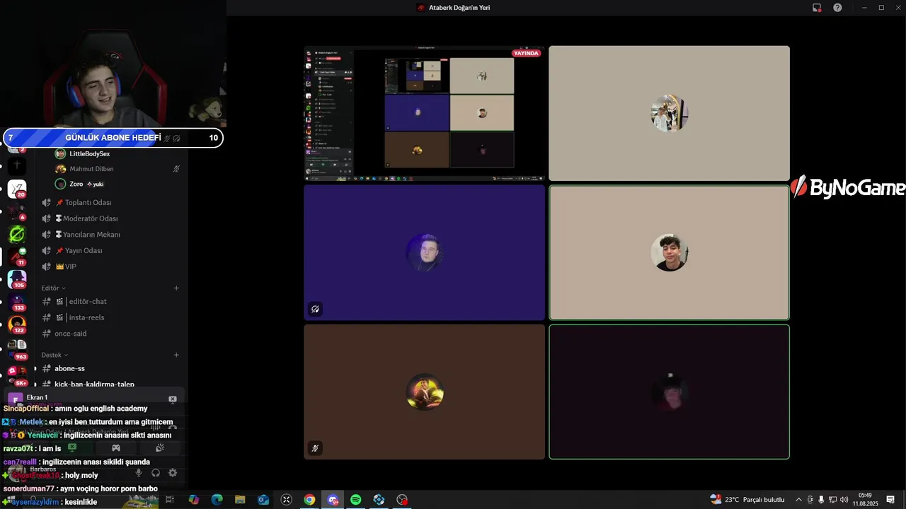906x509 pixels.
Task: Open the editör-chat text channel
Action: tap(110, 301)
